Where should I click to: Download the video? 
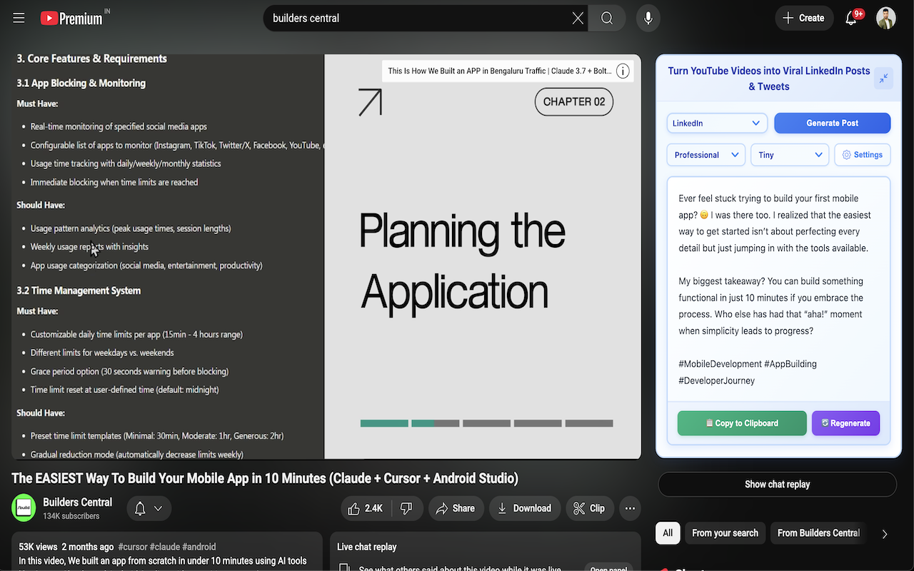[x=524, y=508]
